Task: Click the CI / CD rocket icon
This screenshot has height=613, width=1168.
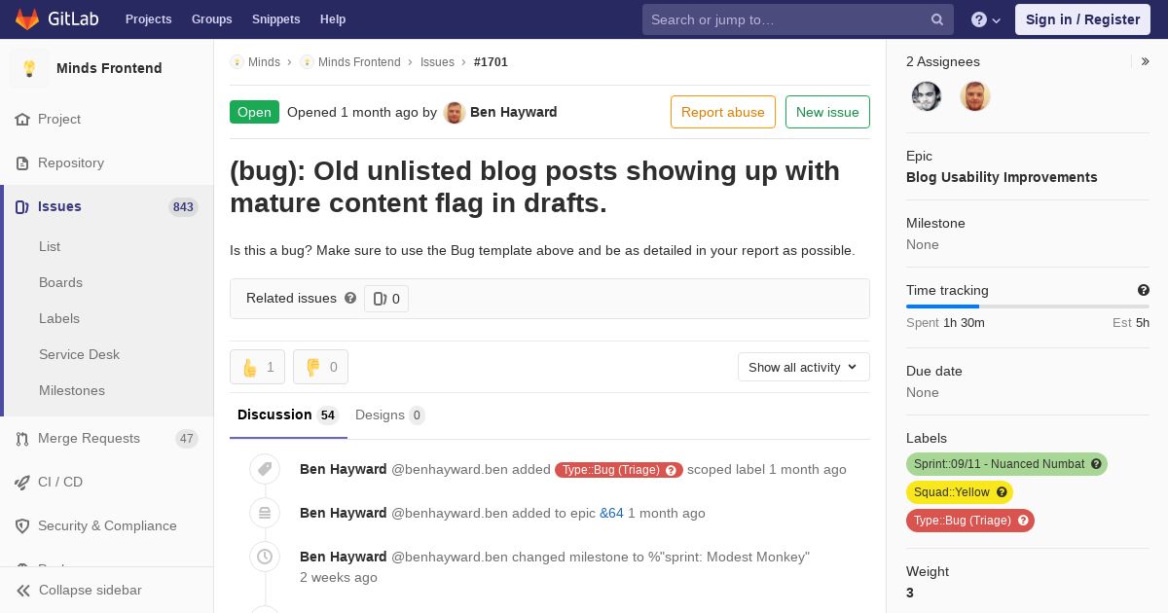Action: pos(22,482)
